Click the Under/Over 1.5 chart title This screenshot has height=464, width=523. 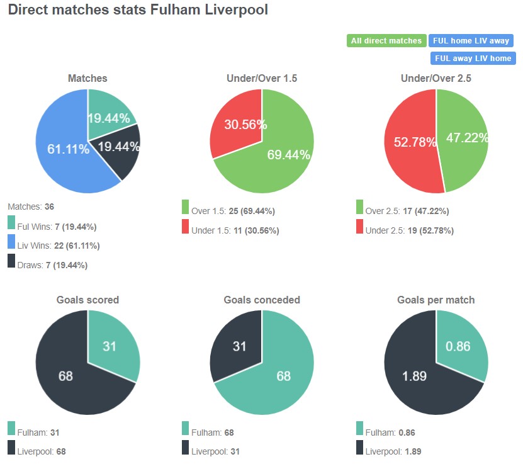click(262, 78)
